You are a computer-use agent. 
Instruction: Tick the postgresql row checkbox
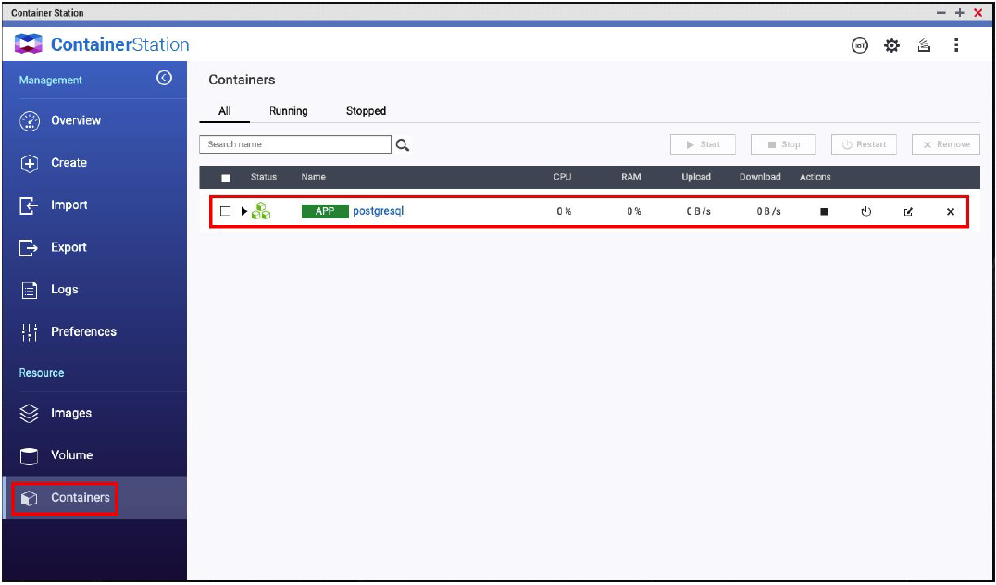click(225, 211)
